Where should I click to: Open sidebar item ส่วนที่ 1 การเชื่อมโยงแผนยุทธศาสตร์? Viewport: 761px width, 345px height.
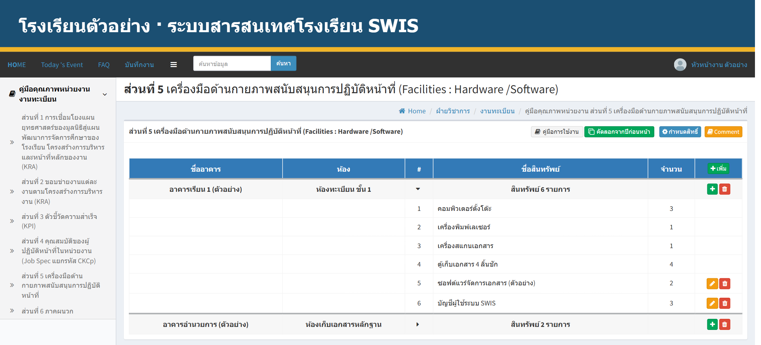pos(63,142)
